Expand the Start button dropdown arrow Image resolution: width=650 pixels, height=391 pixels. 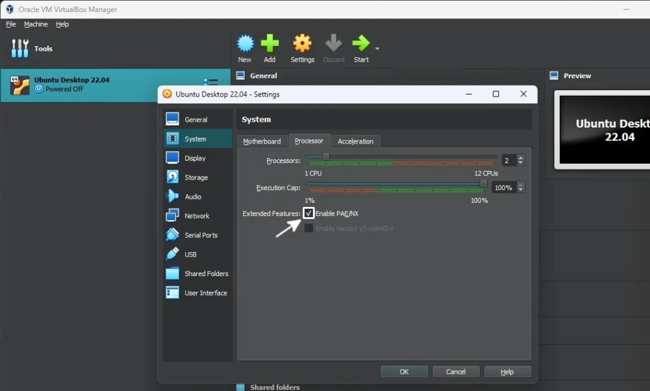pos(377,48)
